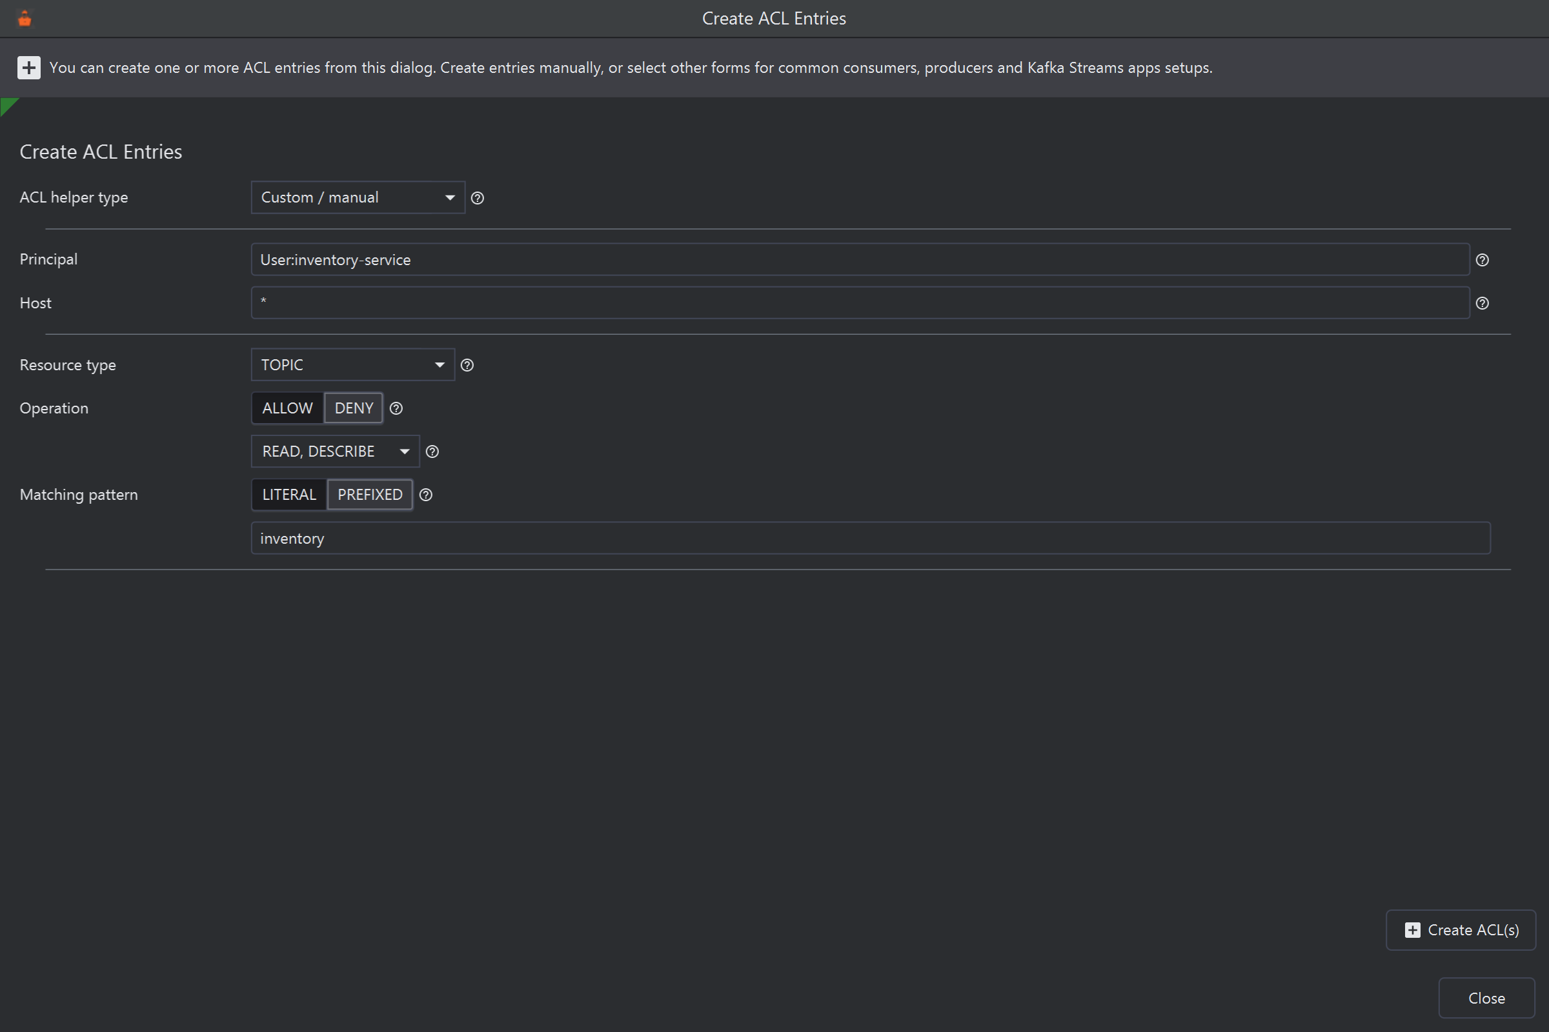
Task: Select the DENY operation option
Action: click(354, 408)
